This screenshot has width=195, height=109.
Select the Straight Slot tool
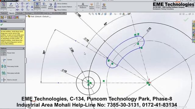tap(17, 9)
